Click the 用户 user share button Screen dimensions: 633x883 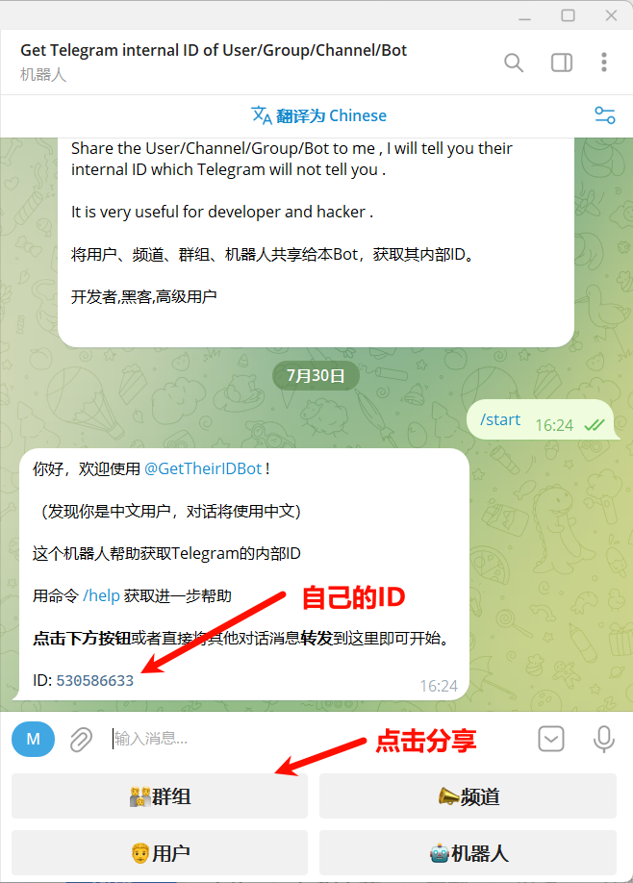tap(160, 852)
